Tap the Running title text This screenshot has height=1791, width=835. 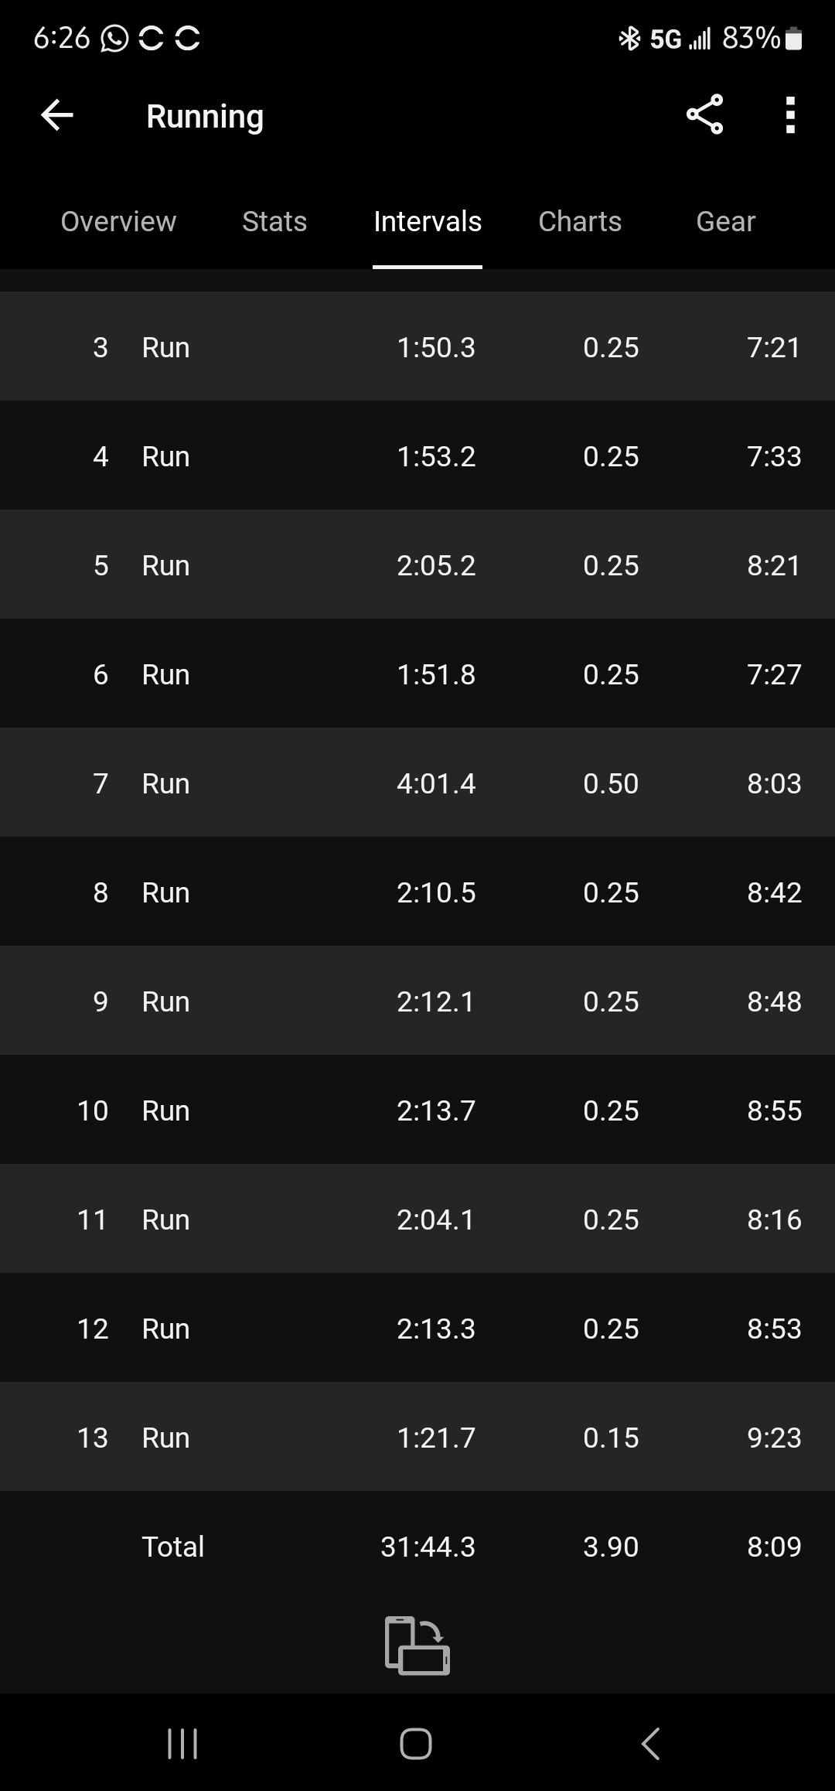click(x=205, y=117)
